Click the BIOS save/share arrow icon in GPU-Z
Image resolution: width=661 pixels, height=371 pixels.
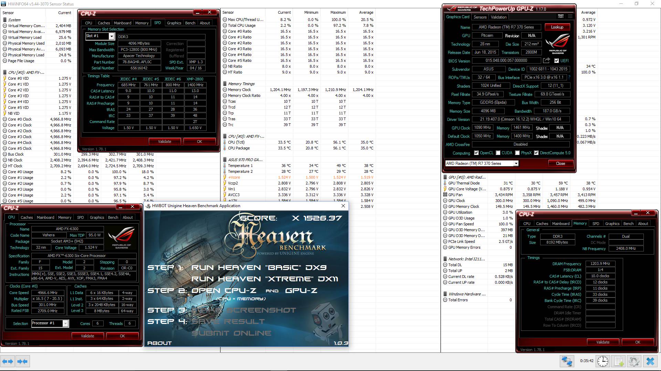tap(546, 60)
